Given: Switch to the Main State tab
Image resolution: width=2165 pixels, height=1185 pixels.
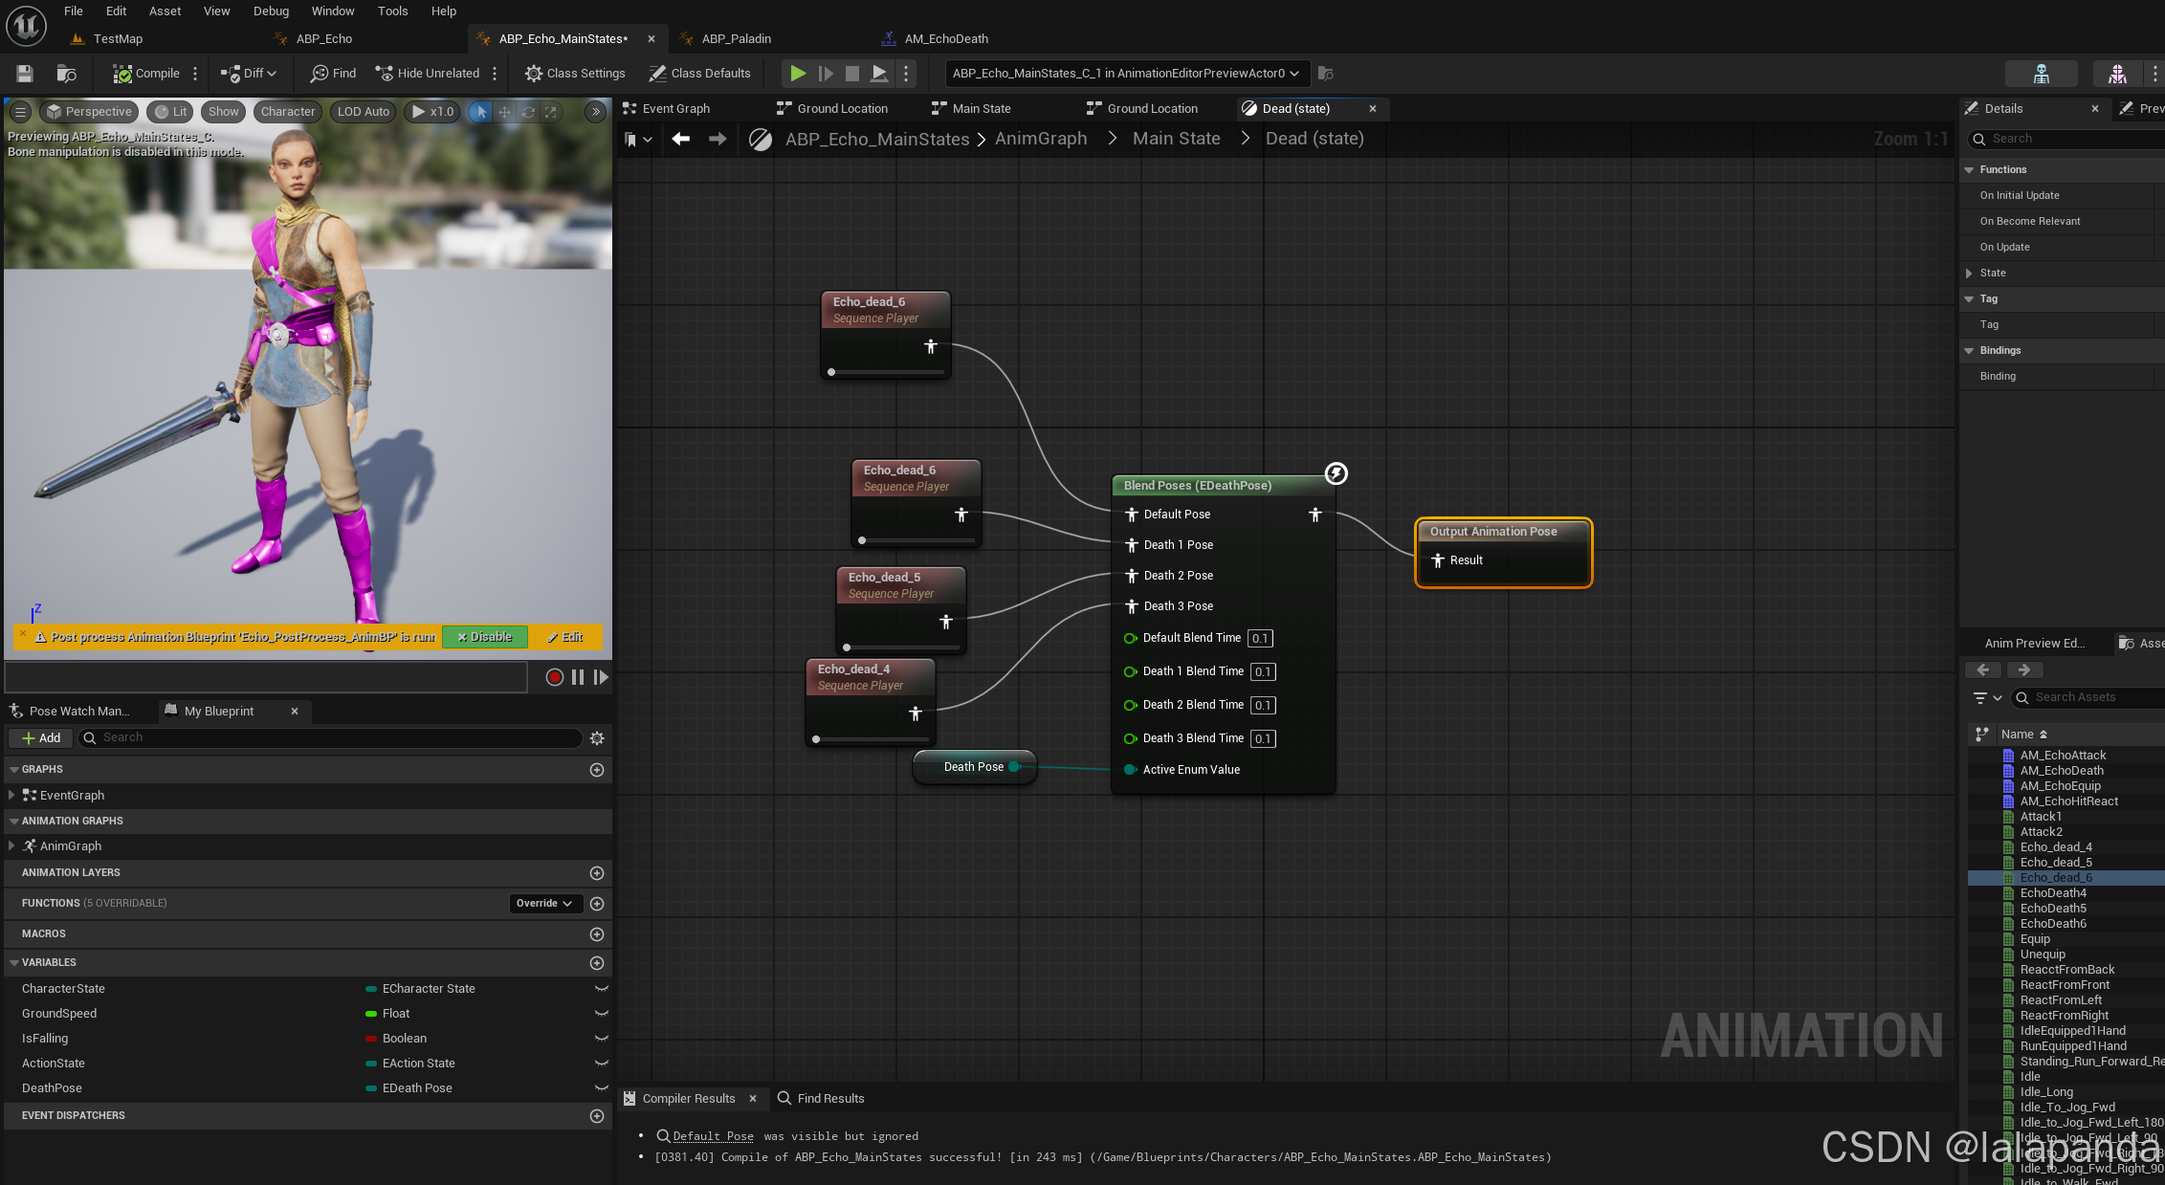Looking at the screenshot, I should [x=981, y=109].
